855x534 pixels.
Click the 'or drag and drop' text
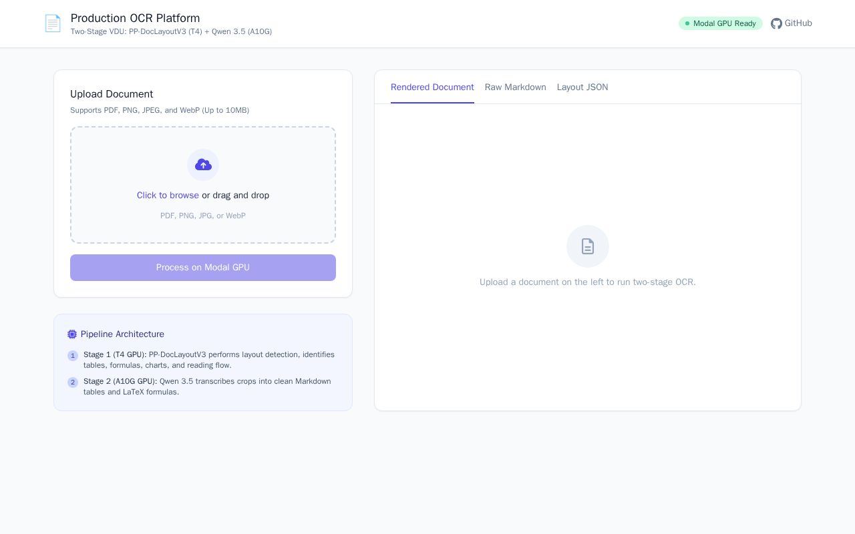click(x=235, y=196)
